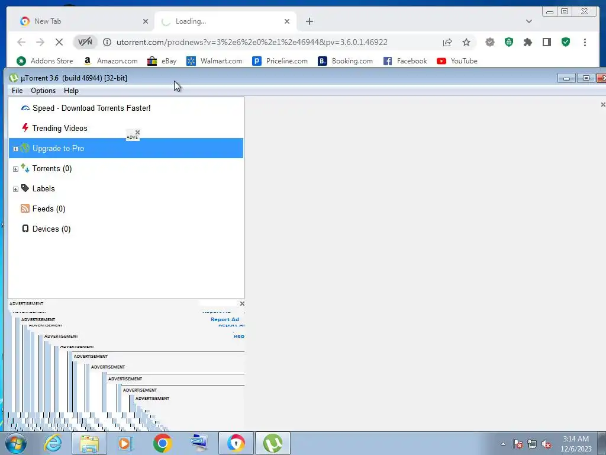The width and height of the screenshot is (606, 455).
Task: Open a new browser tab with plus button
Action: (x=309, y=21)
